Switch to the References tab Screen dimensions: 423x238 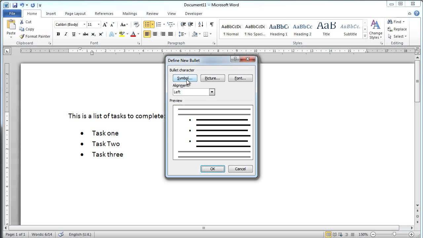(104, 14)
